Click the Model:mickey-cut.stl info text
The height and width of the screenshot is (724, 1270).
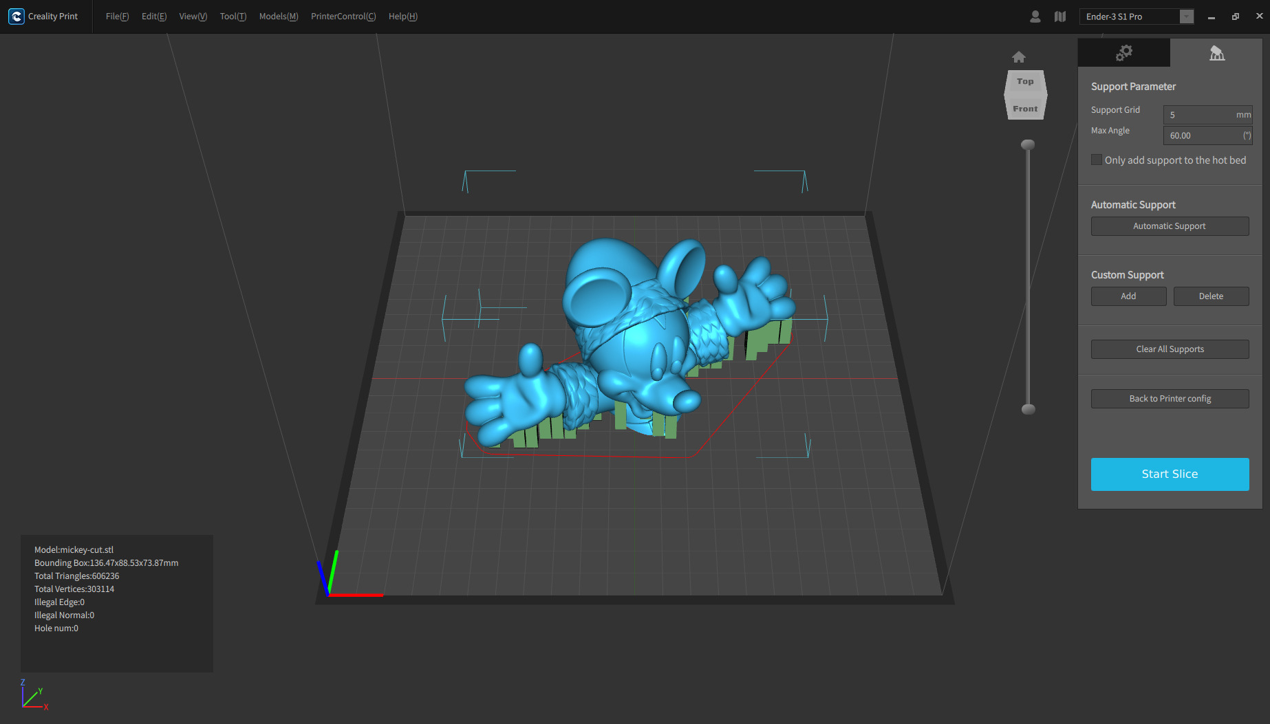coord(74,550)
